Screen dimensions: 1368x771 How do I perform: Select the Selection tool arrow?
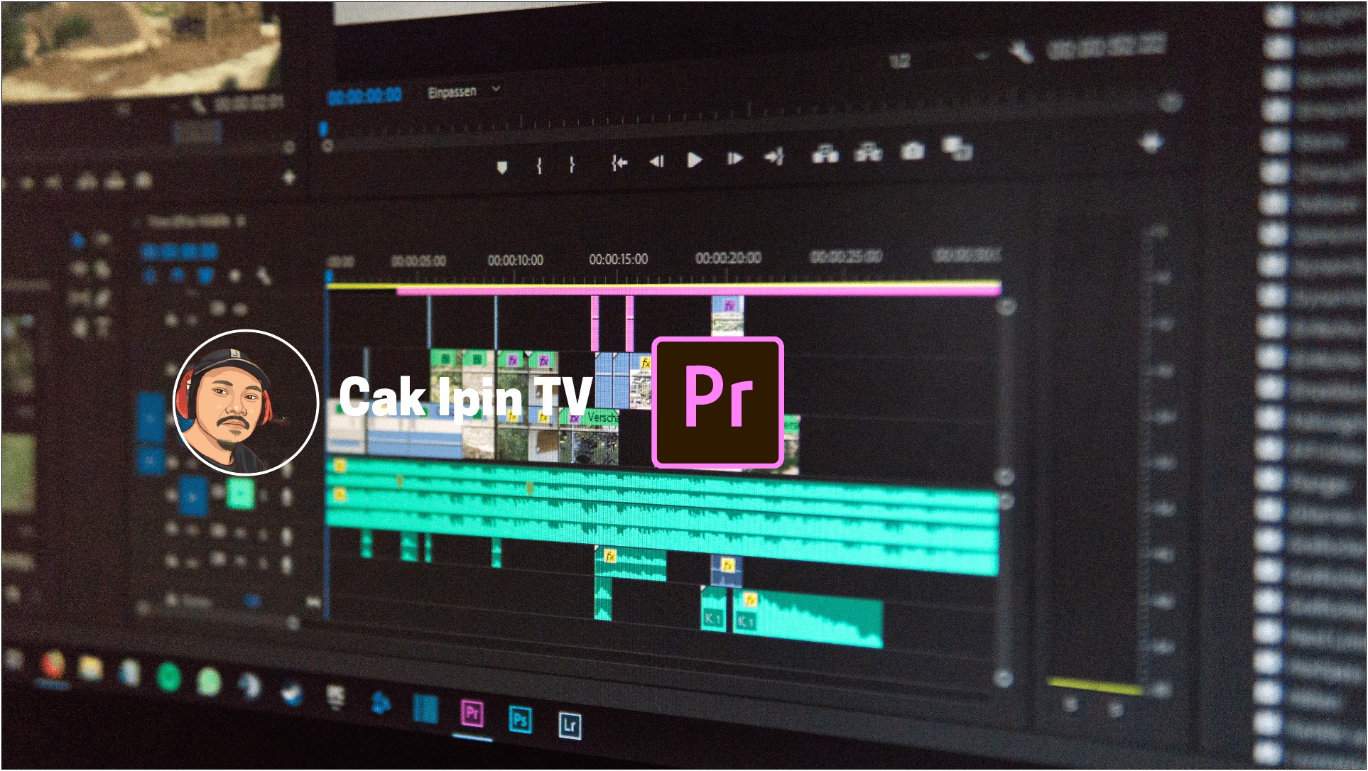(77, 241)
